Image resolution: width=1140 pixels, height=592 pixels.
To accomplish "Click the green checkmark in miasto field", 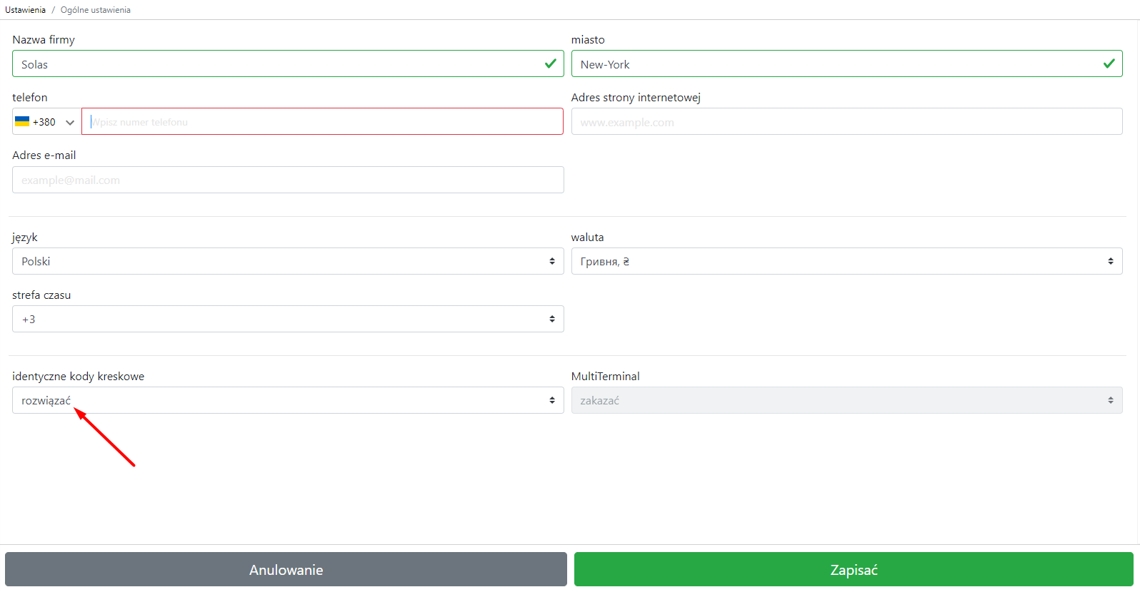I will (x=1109, y=63).
